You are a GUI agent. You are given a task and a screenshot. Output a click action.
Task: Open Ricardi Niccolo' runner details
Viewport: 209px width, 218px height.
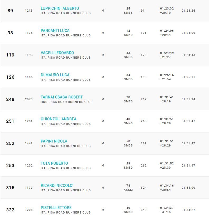[x=57, y=186]
